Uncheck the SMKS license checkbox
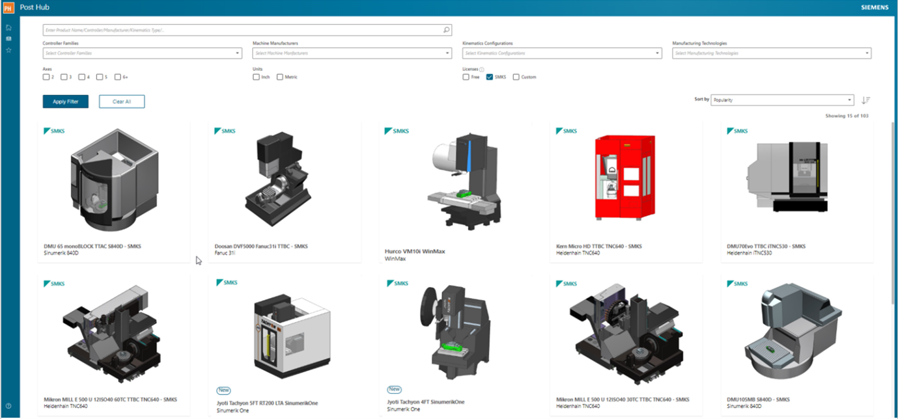898x419 pixels. tap(490, 77)
